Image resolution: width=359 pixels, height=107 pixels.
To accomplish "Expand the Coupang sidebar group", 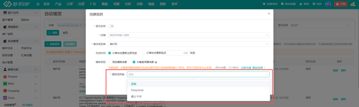I will pos(35,91).
